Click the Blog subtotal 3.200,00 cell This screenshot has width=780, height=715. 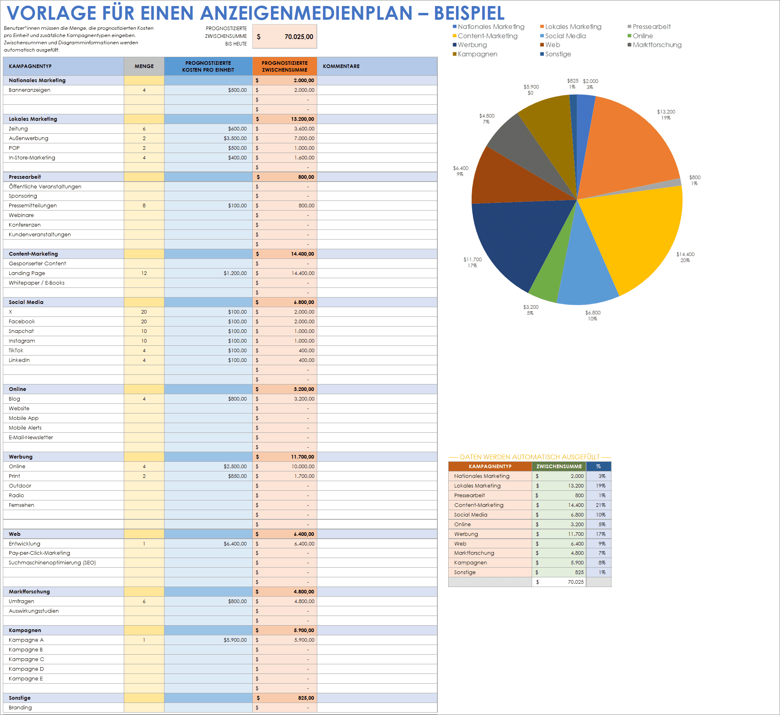click(x=285, y=399)
